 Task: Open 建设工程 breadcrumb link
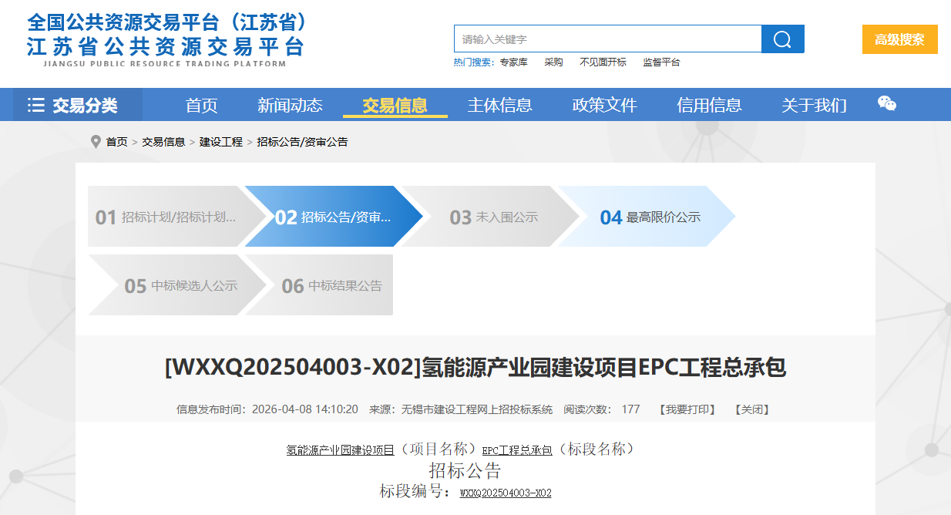tap(221, 142)
